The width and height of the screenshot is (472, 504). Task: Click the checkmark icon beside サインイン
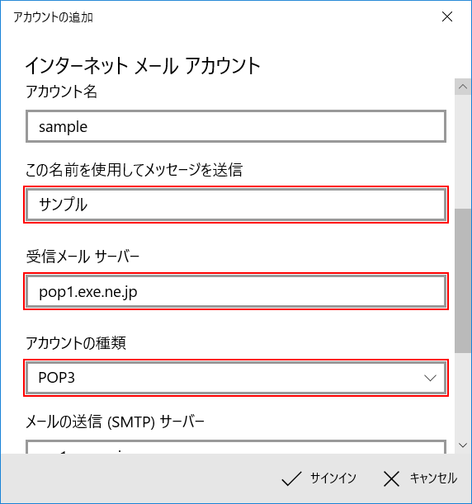pyautogui.click(x=291, y=478)
